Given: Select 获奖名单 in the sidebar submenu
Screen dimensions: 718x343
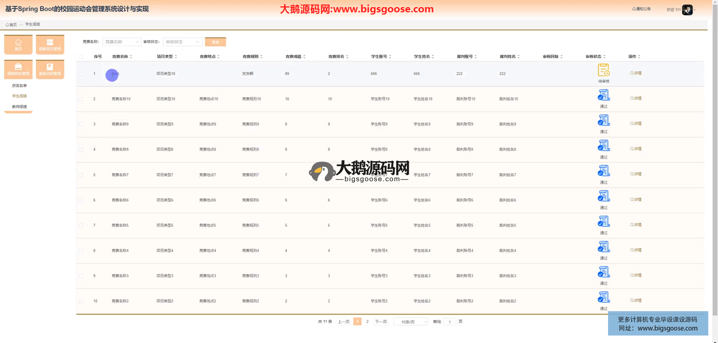Looking at the screenshot, I should pyautogui.click(x=19, y=86).
